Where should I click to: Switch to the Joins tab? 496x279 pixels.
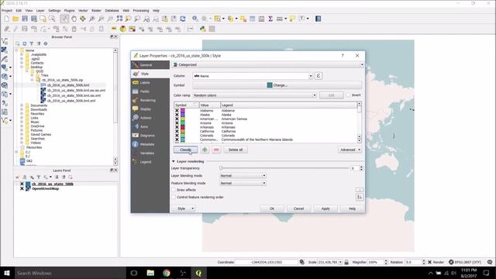coord(150,126)
